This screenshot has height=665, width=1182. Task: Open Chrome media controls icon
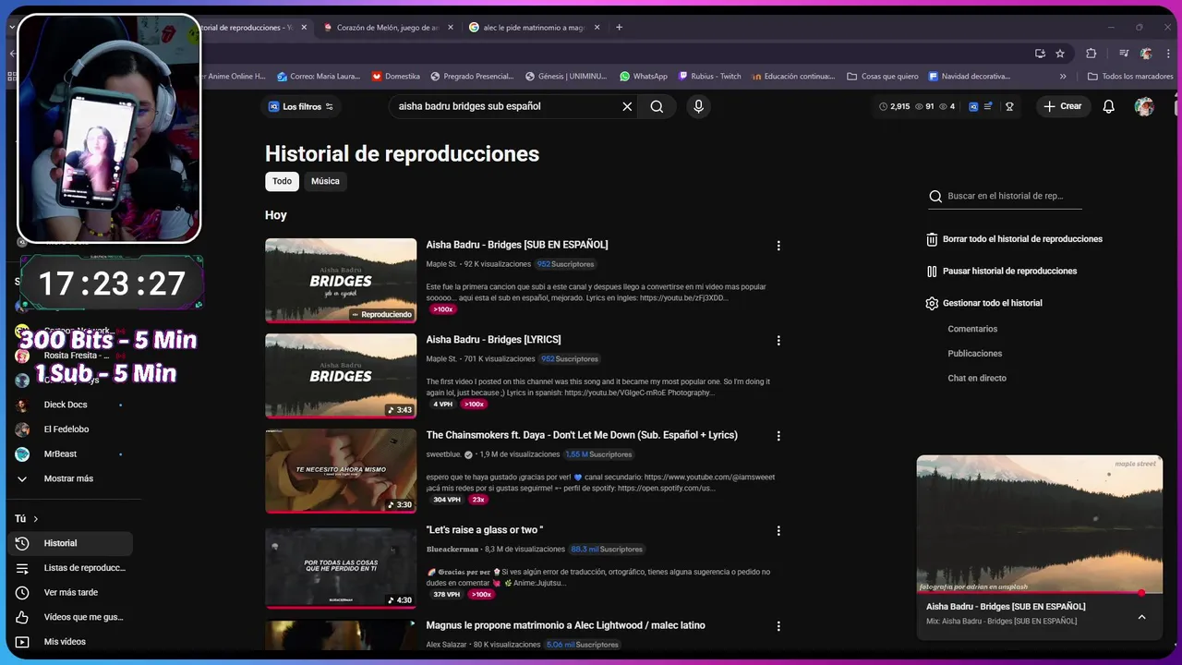(x=1124, y=54)
